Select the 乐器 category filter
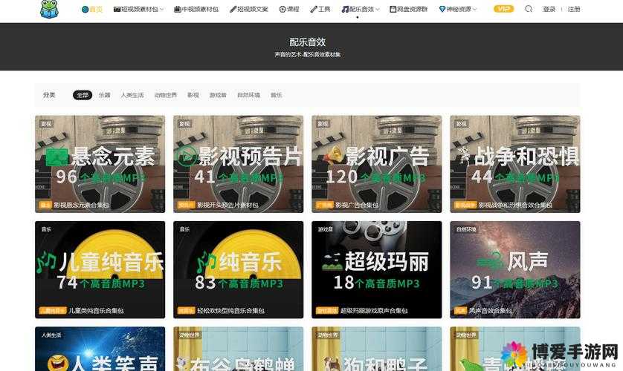 pyautogui.click(x=105, y=95)
